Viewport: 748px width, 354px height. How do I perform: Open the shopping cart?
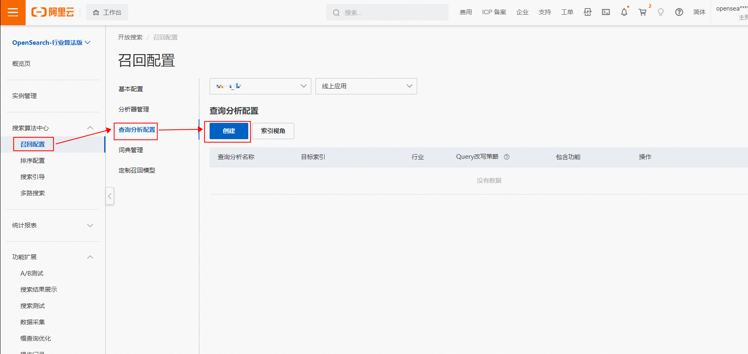click(x=643, y=12)
